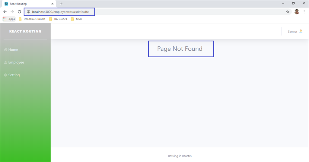This screenshot has height=162, width=309.
Task: Open Daedalous Travels bookmark folder
Action: point(32,19)
